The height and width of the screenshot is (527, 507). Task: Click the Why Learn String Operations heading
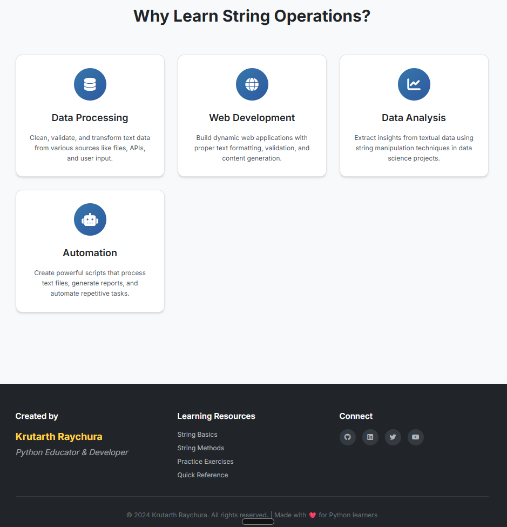(x=252, y=16)
